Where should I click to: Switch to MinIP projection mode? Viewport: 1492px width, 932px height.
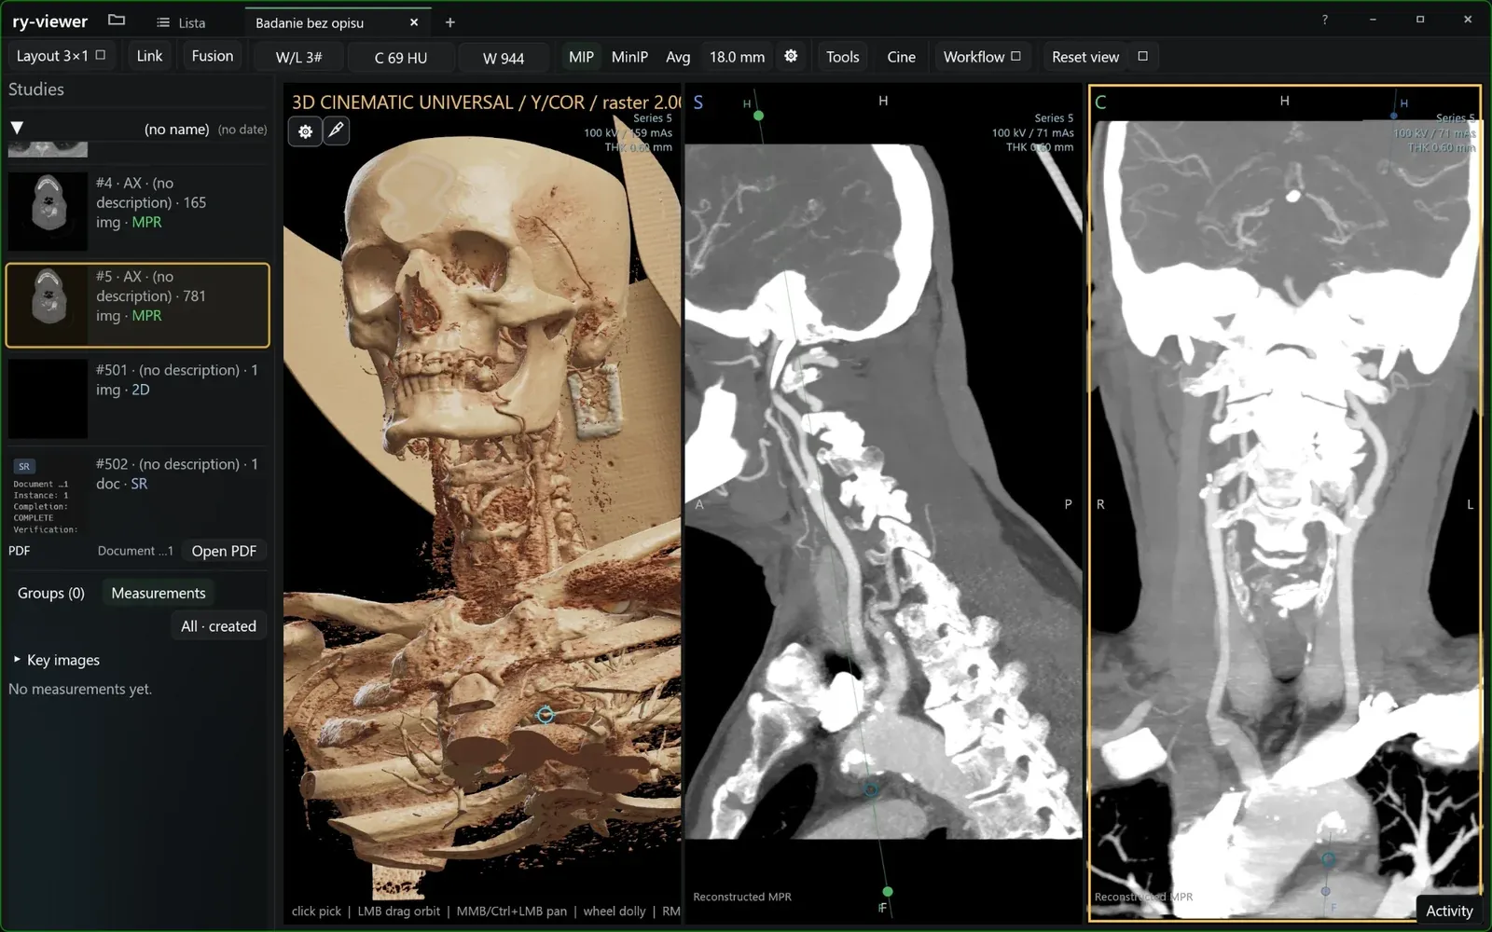click(x=629, y=57)
